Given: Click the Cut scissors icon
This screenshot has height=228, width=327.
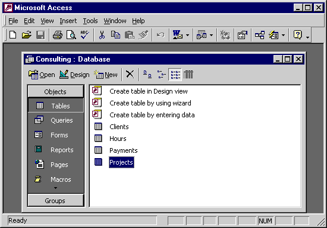Looking at the screenshot, I should pyautogui.click(x=102, y=35).
